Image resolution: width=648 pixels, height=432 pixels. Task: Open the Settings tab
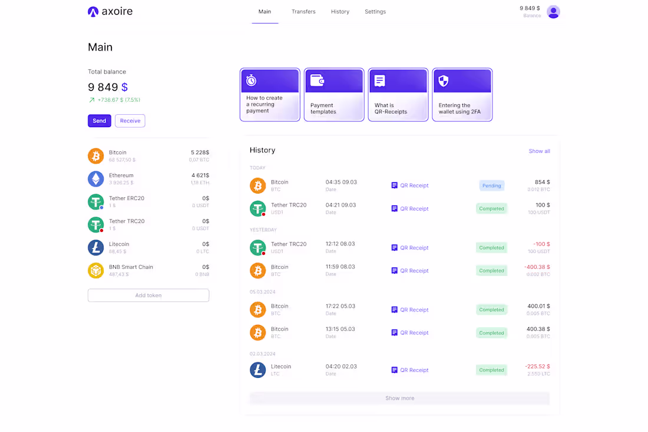click(x=375, y=11)
